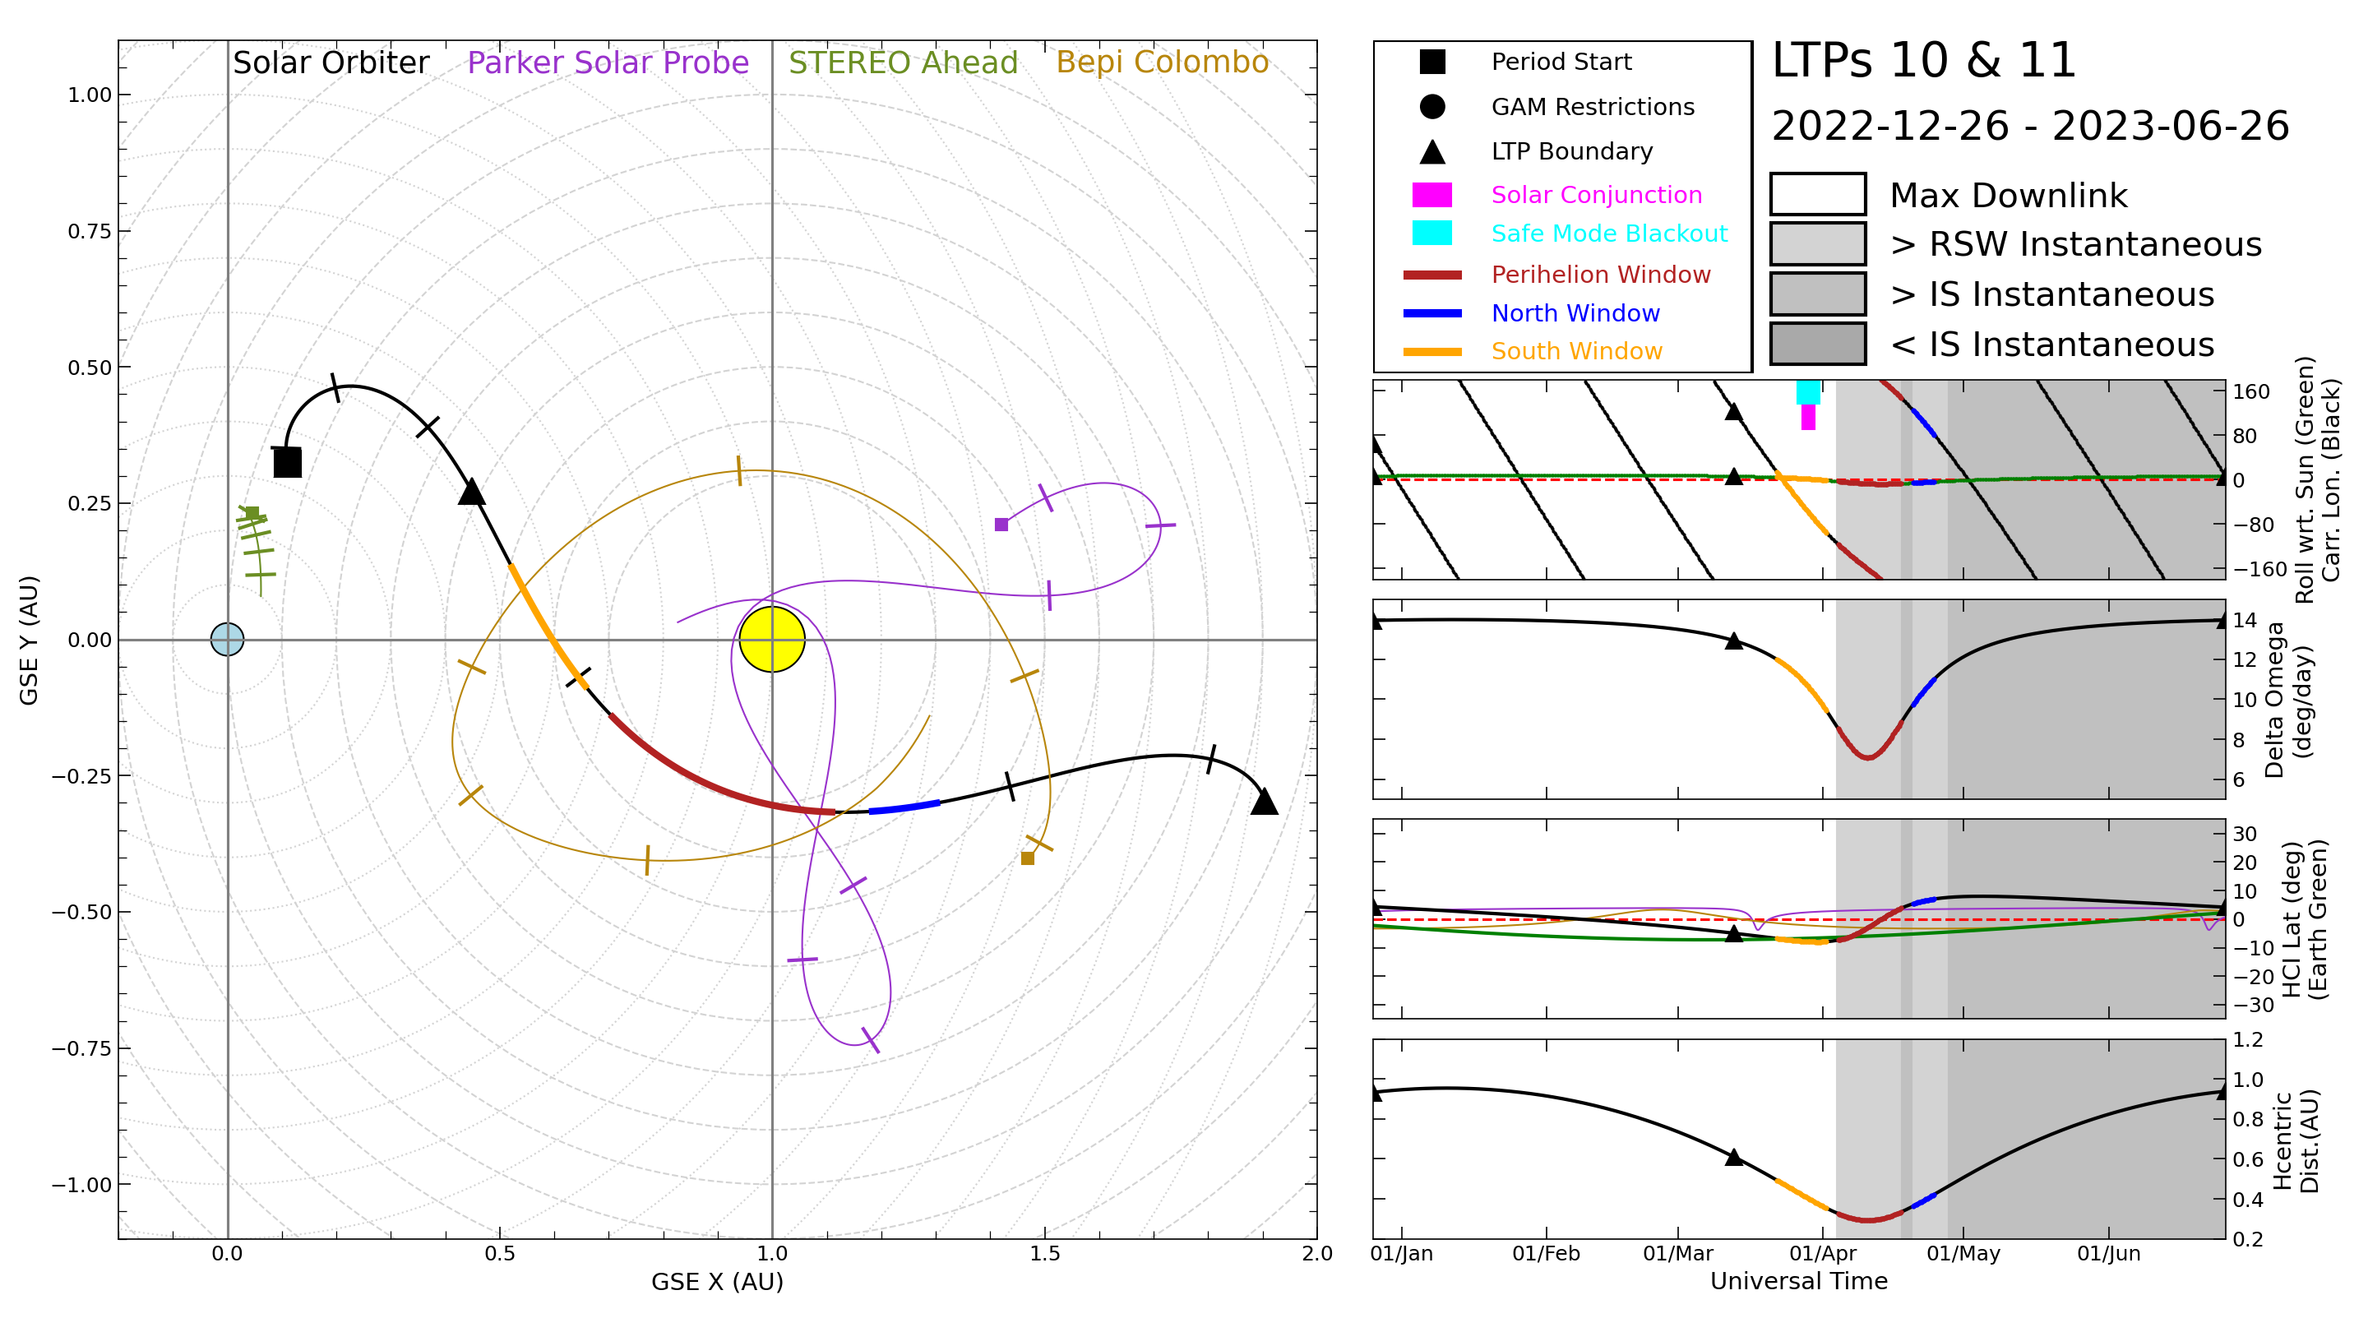Screen dimensions: 2368x1332
Task: Click the 'Parker Solar Probe' label
Action: click(x=608, y=62)
